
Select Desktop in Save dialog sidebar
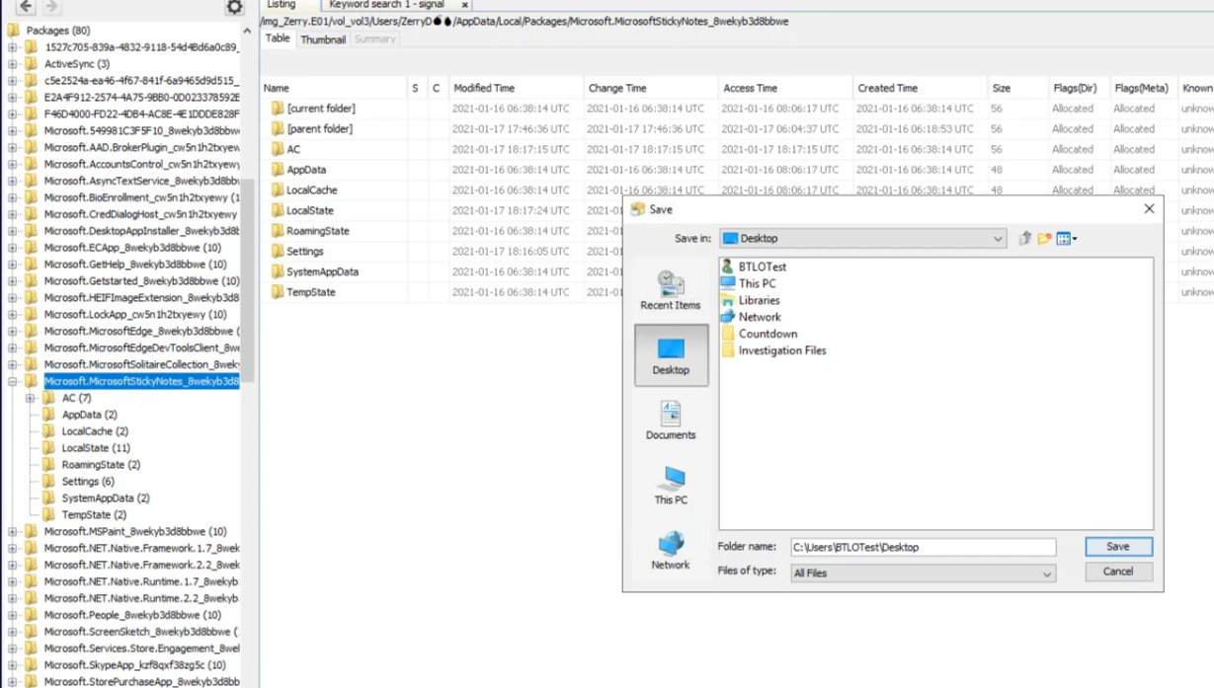671,354
